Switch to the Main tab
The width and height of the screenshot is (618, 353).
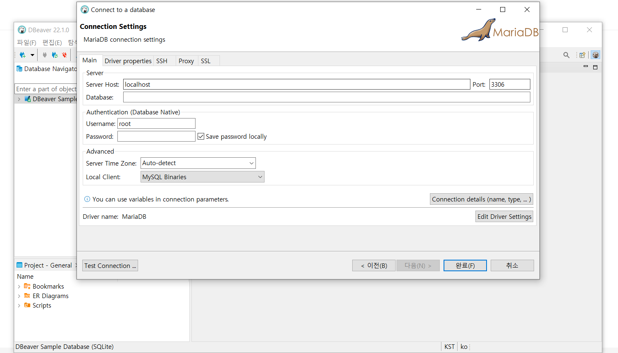coord(90,60)
